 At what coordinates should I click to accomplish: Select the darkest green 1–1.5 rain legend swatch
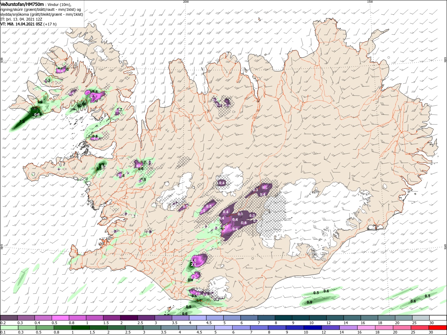click(81, 328)
